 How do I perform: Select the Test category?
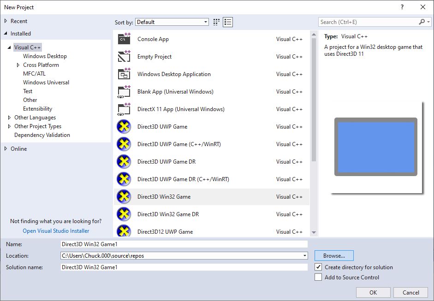[x=28, y=91]
